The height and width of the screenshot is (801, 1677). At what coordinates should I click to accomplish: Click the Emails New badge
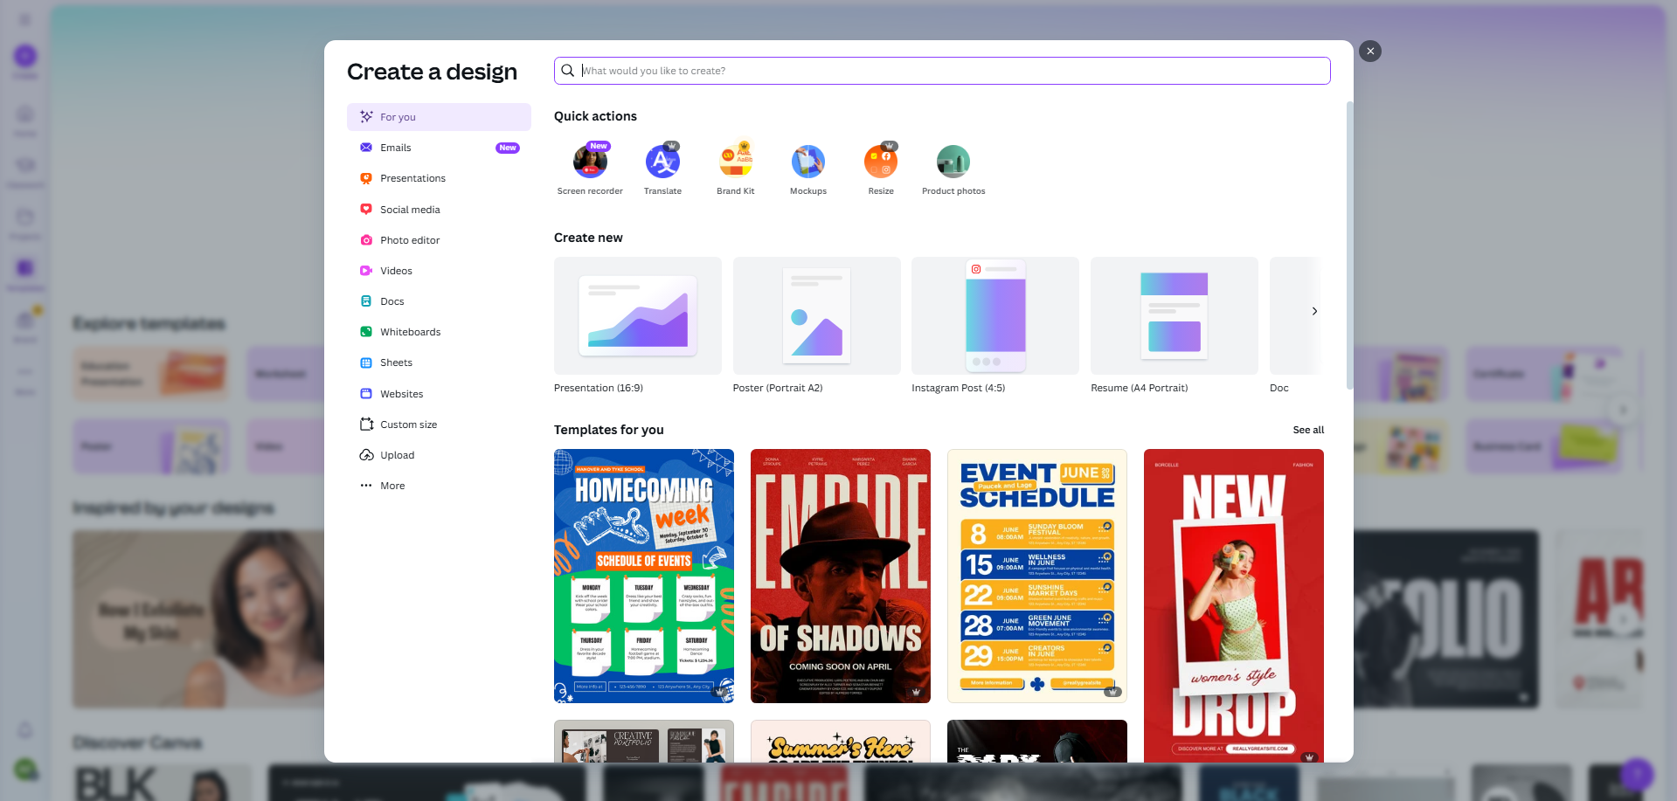point(508,148)
